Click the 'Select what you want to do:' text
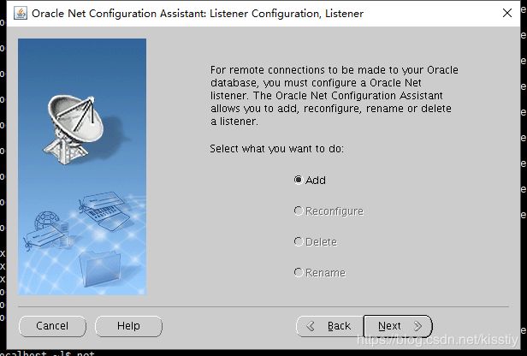 (x=277, y=149)
